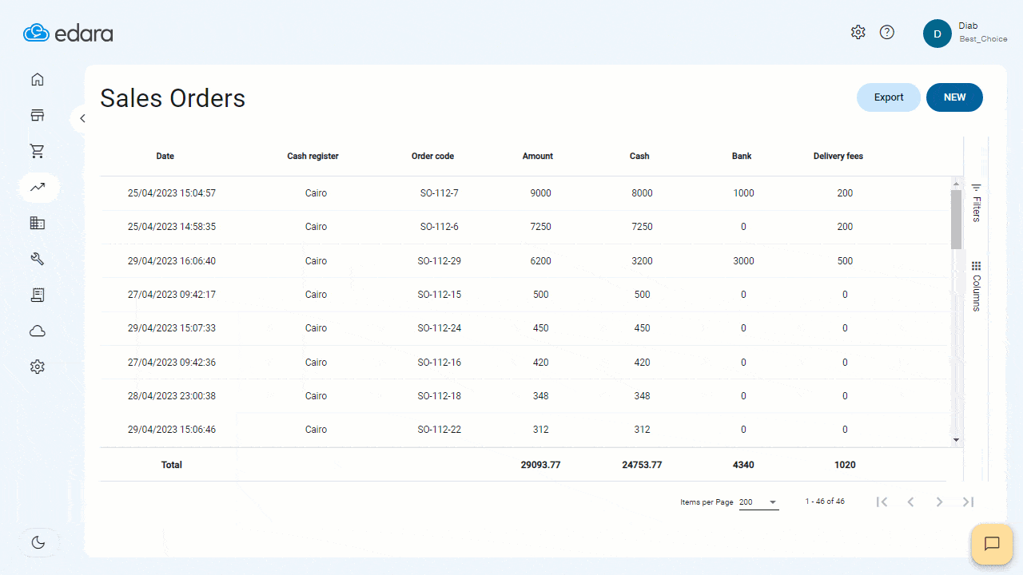The width and height of the screenshot is (1023, 575).
Task: Select order SO-112-15
Action: click(x=440, y=295)
